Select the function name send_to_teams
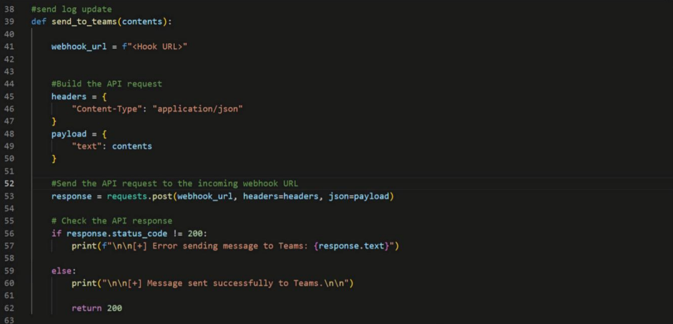 pos(84,22)
